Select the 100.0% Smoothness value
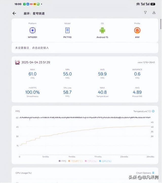This screenshot has height=183, width=162. [x=32, y=92]
